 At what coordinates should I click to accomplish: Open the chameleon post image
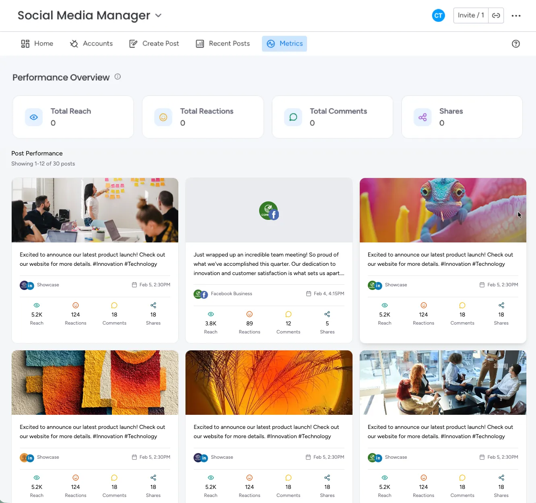[443, 210]
